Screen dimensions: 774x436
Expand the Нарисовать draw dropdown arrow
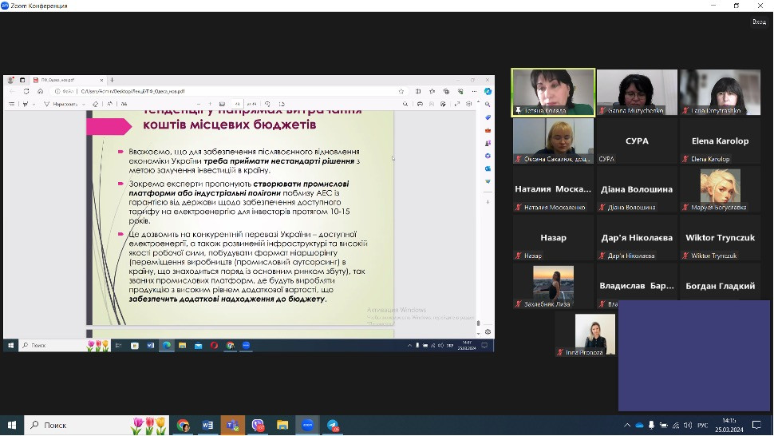tap(84, 104)
